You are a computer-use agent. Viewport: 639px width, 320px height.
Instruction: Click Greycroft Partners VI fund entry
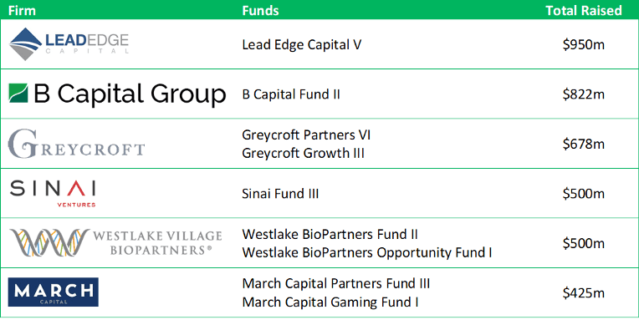click(306, 135)
